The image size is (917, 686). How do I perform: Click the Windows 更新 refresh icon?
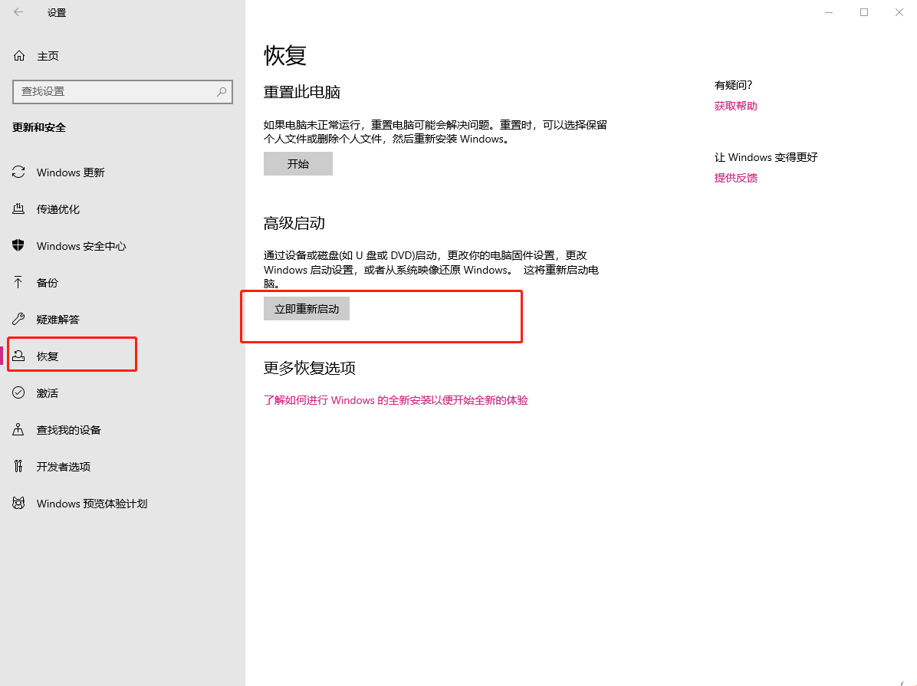[18, 172]
